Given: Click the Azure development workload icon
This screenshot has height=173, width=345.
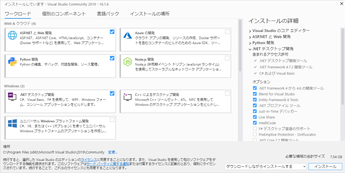Looking at the screenshot, I should click(x=128, y=35).
